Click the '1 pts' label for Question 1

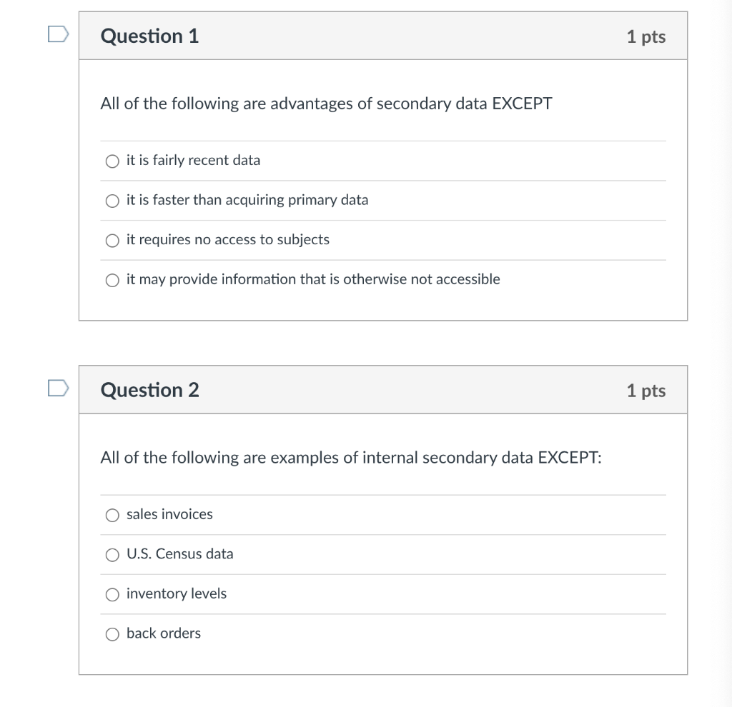point(646,36)
